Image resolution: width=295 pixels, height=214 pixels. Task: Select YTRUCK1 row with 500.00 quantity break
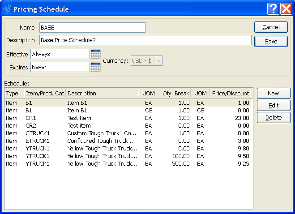coord(128,164)
